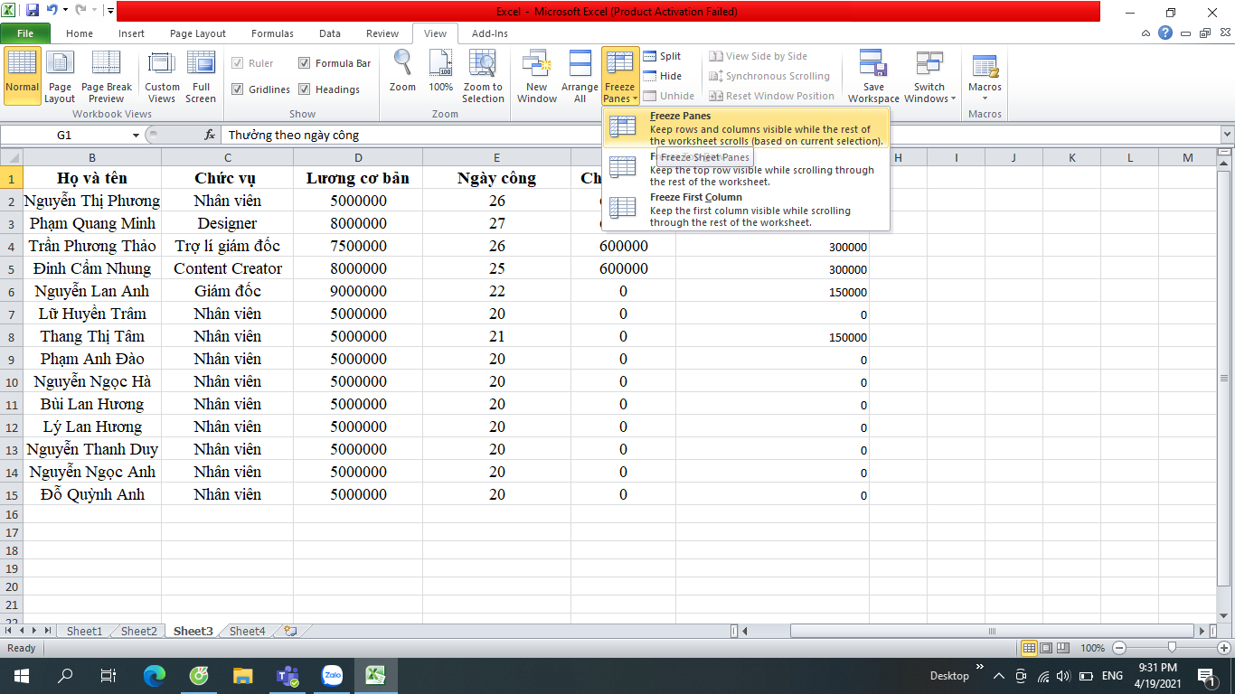Screen dimensions: 1235x694
Task: Enter Full Screen view
Action: pyautogui.click(x=201, y=76)
